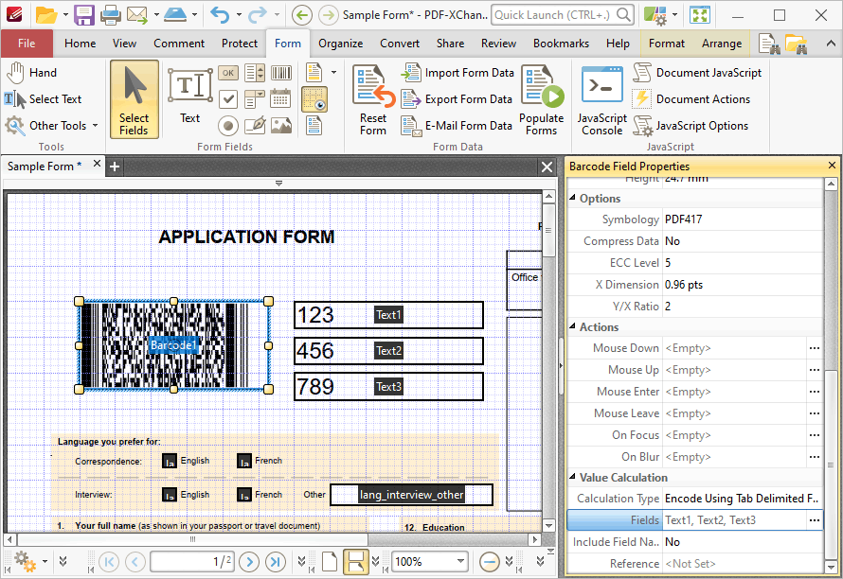
Task: Edit the On Focus action ellipsis
Action: (815, 435)
